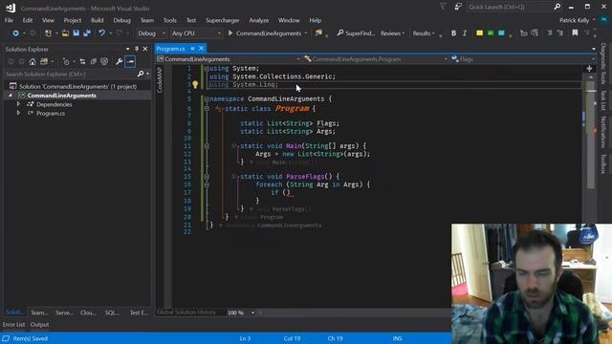Click the lightbulb quick actions icon

click(195, 85)
